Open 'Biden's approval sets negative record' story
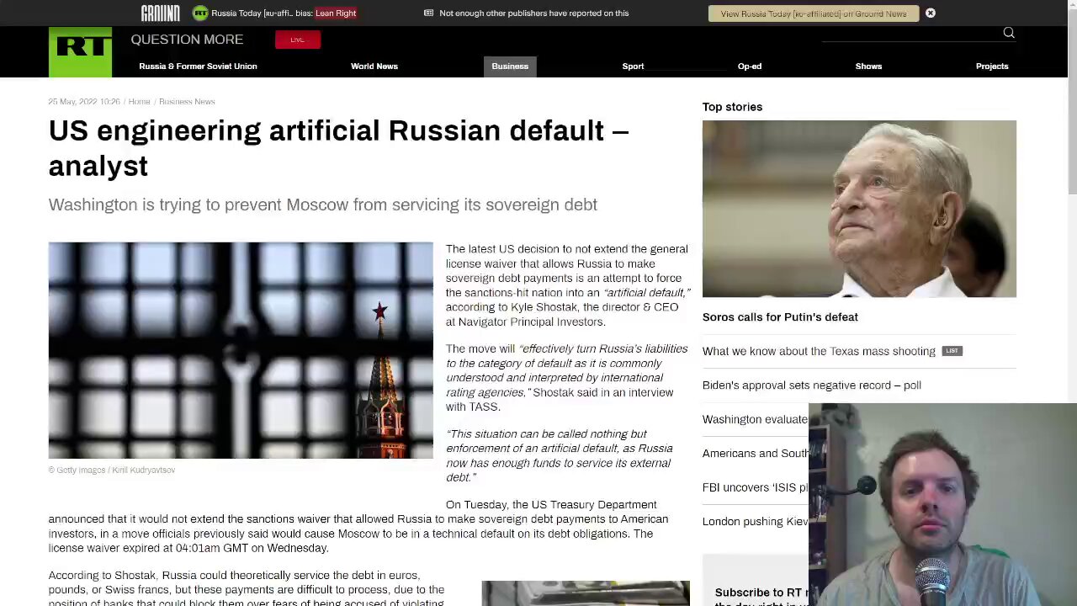Screen dimensions: 1077x606 click(x=812, y=385)
